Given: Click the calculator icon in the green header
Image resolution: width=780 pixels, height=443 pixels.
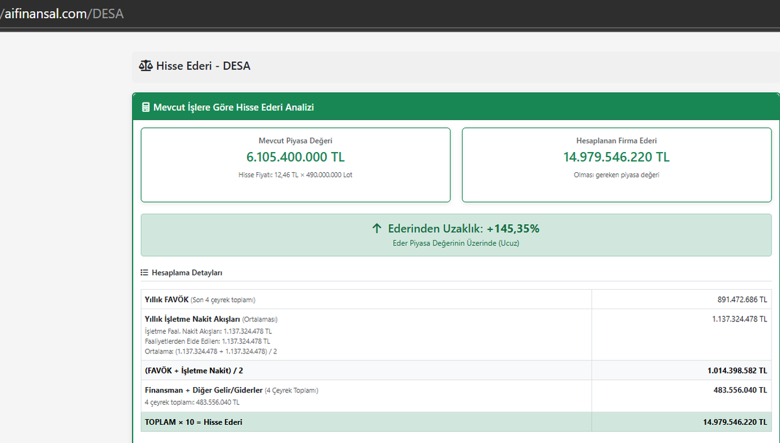Looking at the screenshot, I should coord(146,107).
